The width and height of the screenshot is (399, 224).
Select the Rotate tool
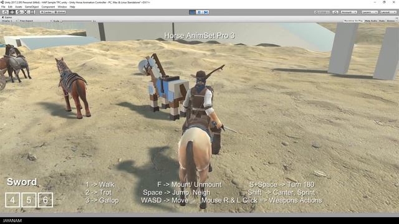(x=19, y=12)
